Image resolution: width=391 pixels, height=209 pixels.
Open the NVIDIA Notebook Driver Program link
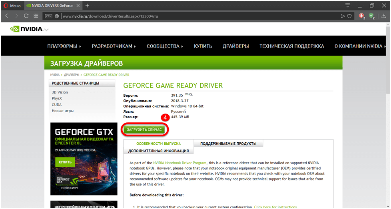tap(180, 163)
